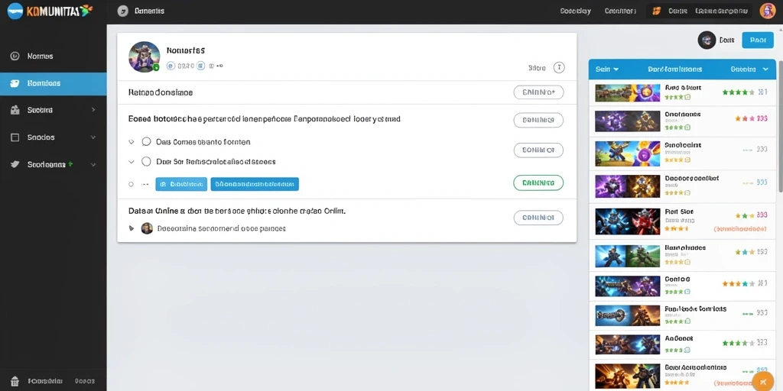Image resolution: width=783 pixels, height=391 pixels.
Task: Open the first dropdown tab in the blue list header
Action: point(607,69)
